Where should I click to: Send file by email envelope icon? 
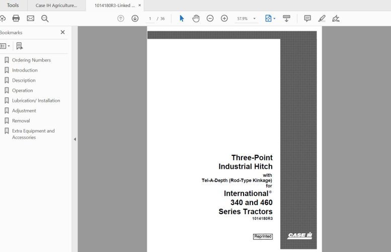point(30,19)
